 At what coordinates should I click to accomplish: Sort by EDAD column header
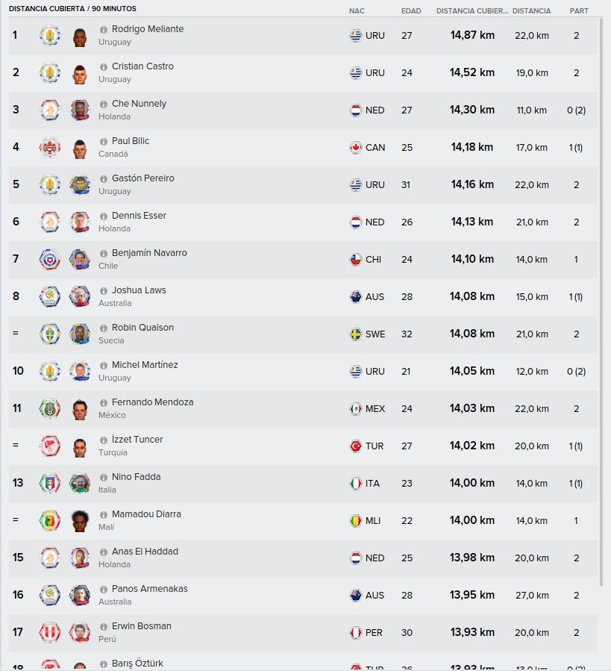[411, 10]
